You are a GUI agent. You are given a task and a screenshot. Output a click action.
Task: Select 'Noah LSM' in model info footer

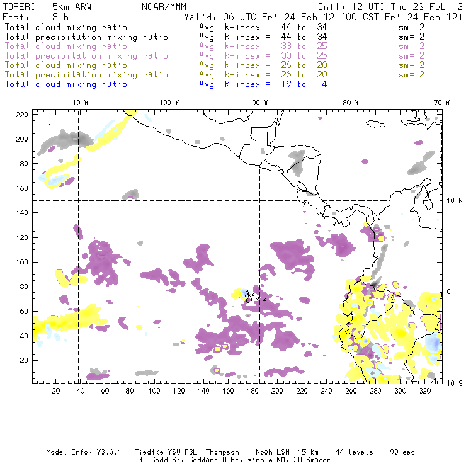273,452
